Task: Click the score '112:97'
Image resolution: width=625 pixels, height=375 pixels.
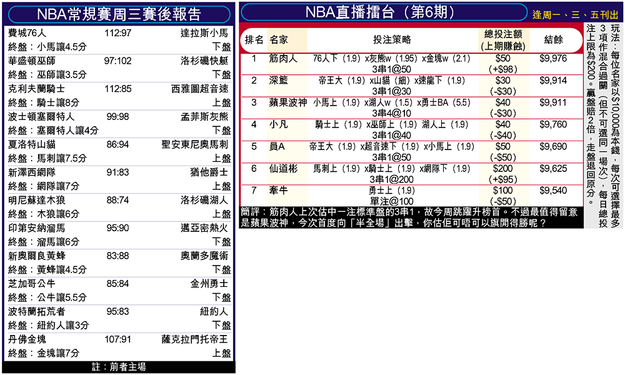Action: point(117,33)
